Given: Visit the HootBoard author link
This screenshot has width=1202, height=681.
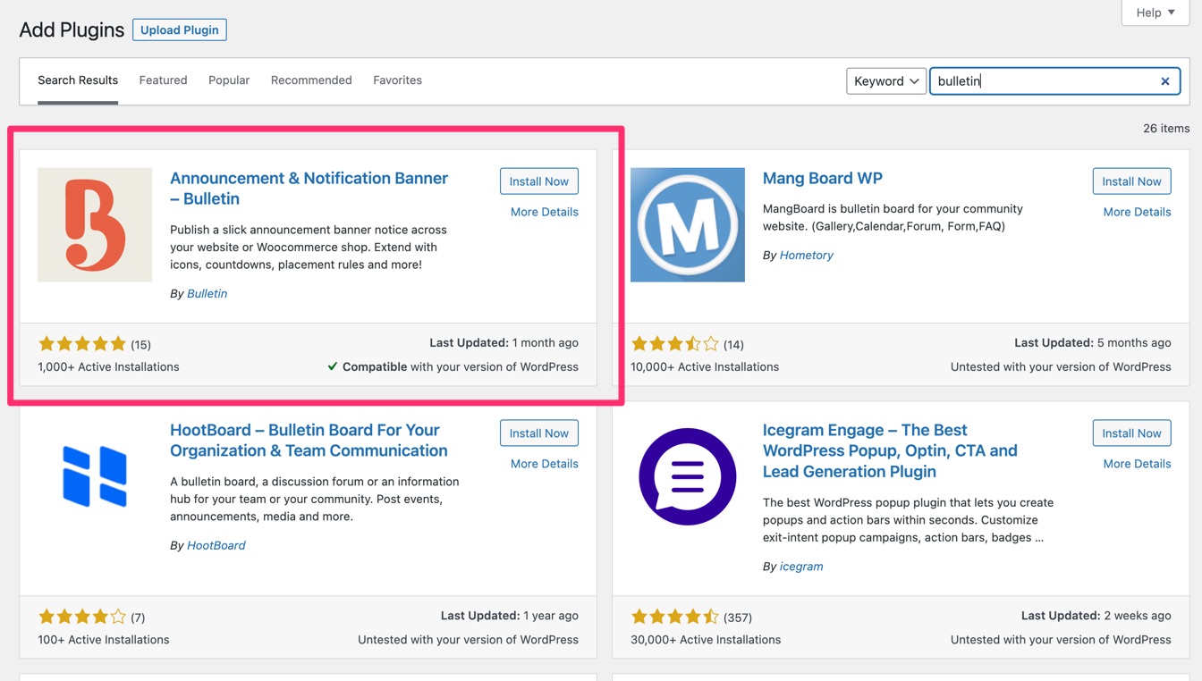Looking at the screenshot, I should click(216, 545).
